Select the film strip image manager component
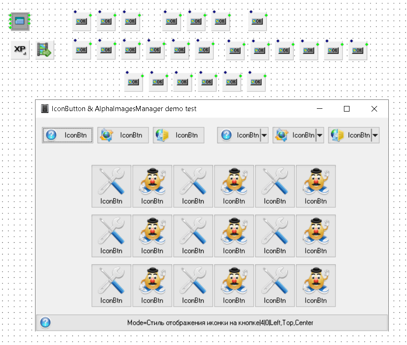This screenshot has height=345, width=407. pyautogui.click(x=45, y=49)
